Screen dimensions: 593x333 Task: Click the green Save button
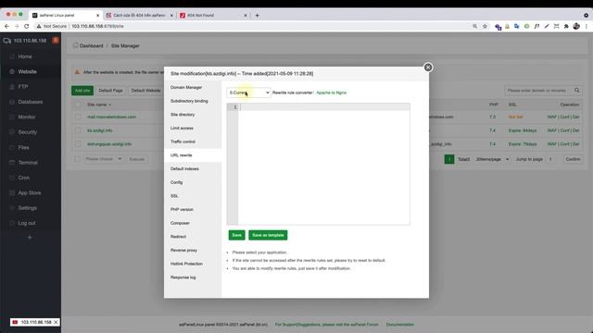coord(237,235)
